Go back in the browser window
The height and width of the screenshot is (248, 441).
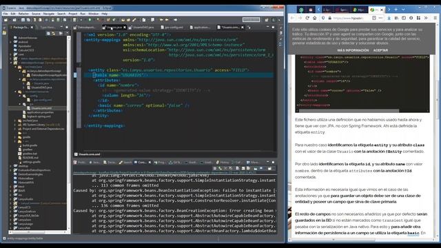[x=292, y=18]
